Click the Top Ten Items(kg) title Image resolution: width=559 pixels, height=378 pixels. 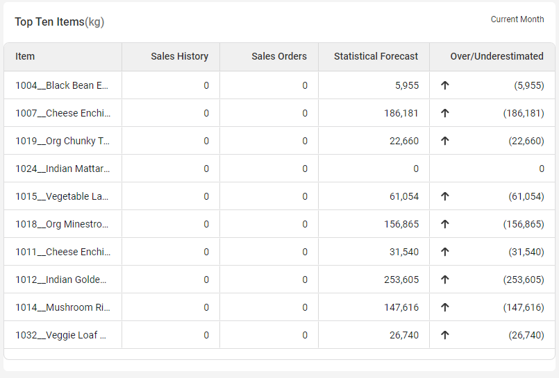[59, 22]
